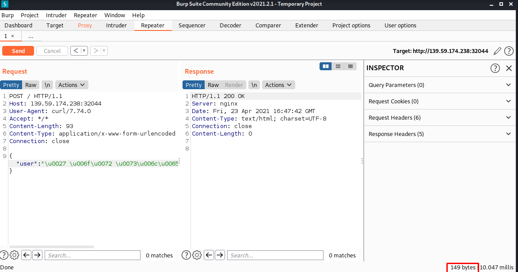Open the Inspector help icon
518x272 pixels.
point(495,68)
